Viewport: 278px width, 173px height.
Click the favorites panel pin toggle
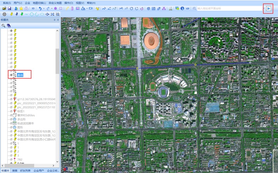point(55,20)
